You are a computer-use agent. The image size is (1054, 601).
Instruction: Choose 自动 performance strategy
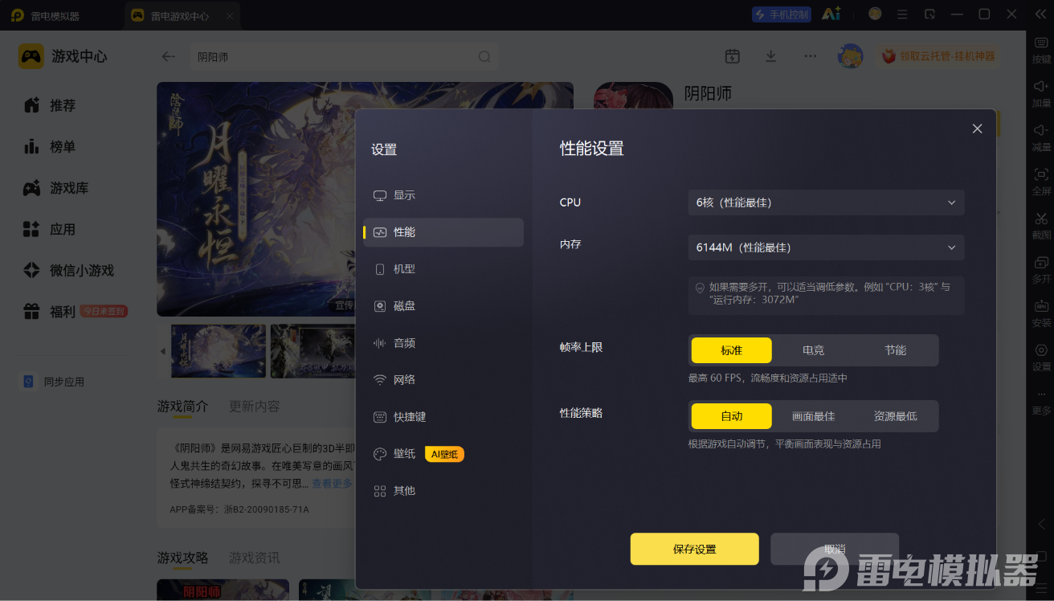(731, 416)
